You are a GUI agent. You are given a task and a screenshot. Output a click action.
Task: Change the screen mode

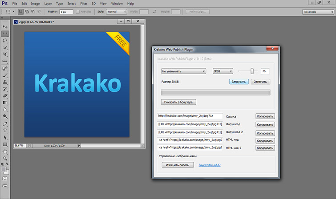click(5, 186)
